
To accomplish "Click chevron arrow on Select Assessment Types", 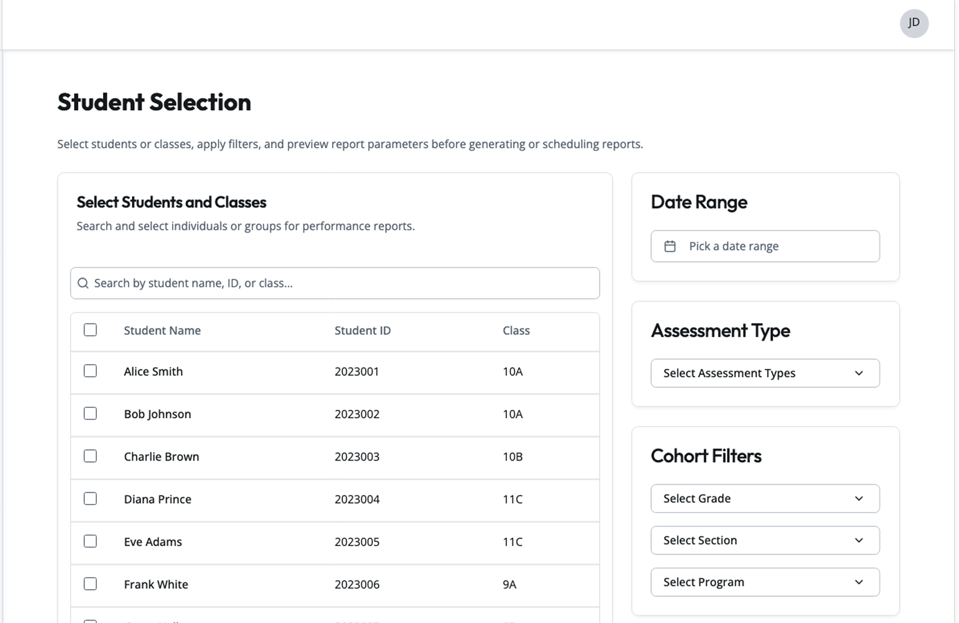I will click(859, 373).
